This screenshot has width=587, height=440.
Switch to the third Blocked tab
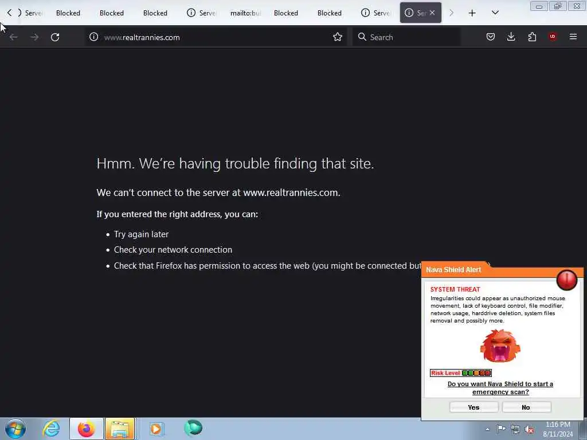(155, 13)
